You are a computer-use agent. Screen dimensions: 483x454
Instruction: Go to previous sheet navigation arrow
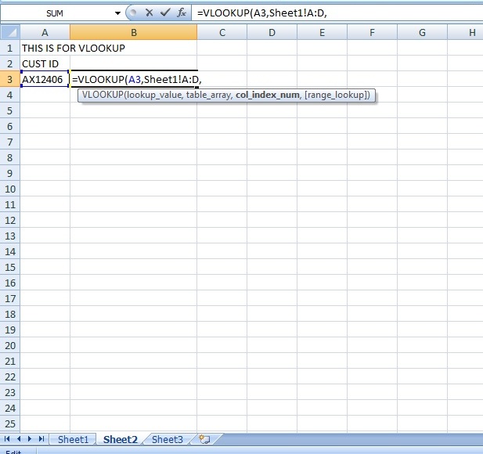19,439
